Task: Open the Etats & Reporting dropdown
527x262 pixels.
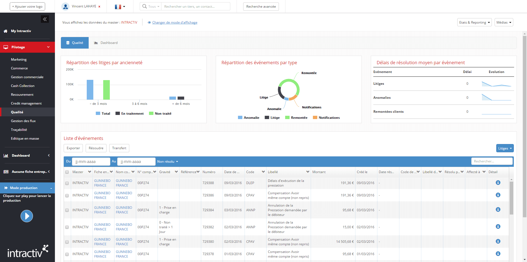Action: click(474, 22)
